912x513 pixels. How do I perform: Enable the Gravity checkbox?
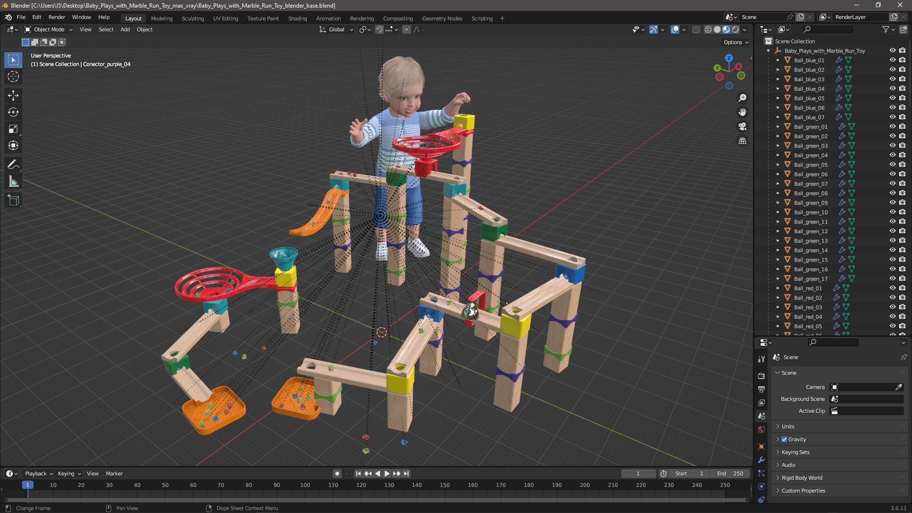pos(784,439)
